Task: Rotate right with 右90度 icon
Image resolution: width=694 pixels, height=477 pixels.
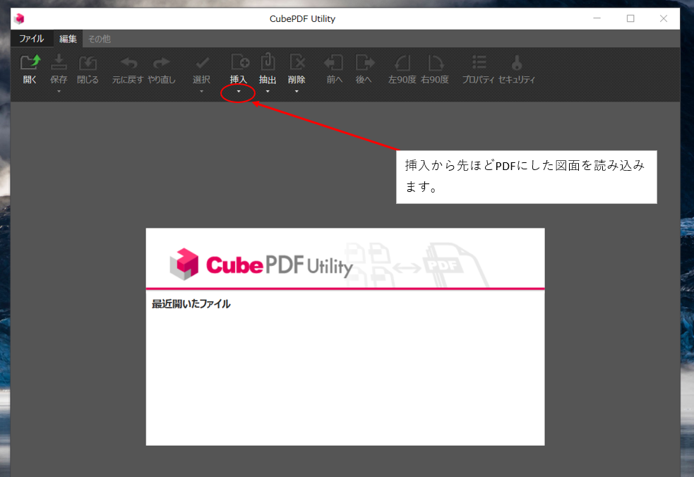Action: point(435,63)
